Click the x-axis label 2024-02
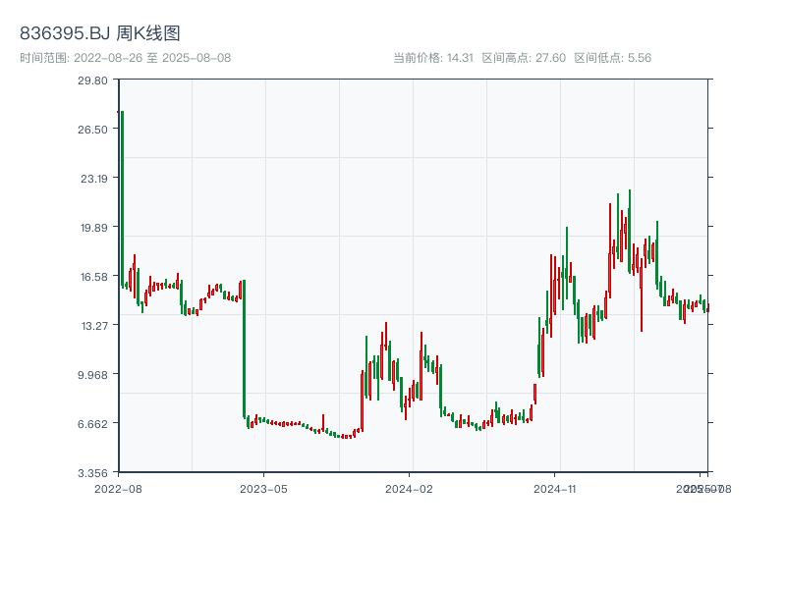The image size is (786, 589). pos(409,489)
